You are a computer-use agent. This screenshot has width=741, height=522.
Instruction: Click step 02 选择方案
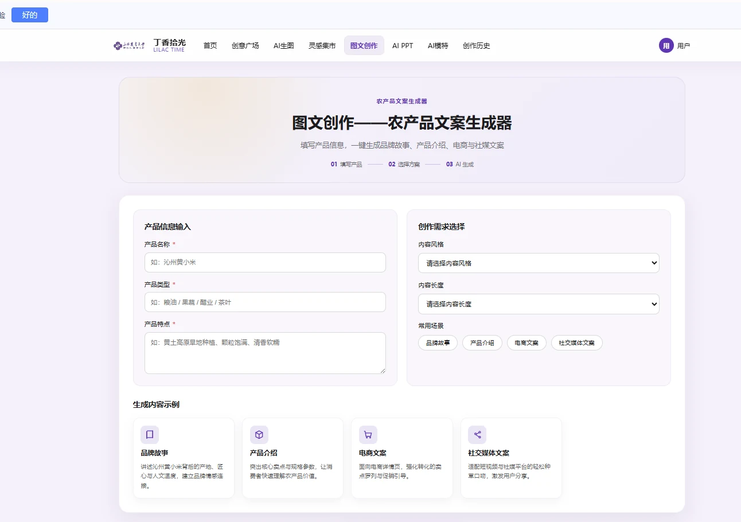(x=404, y=164)
